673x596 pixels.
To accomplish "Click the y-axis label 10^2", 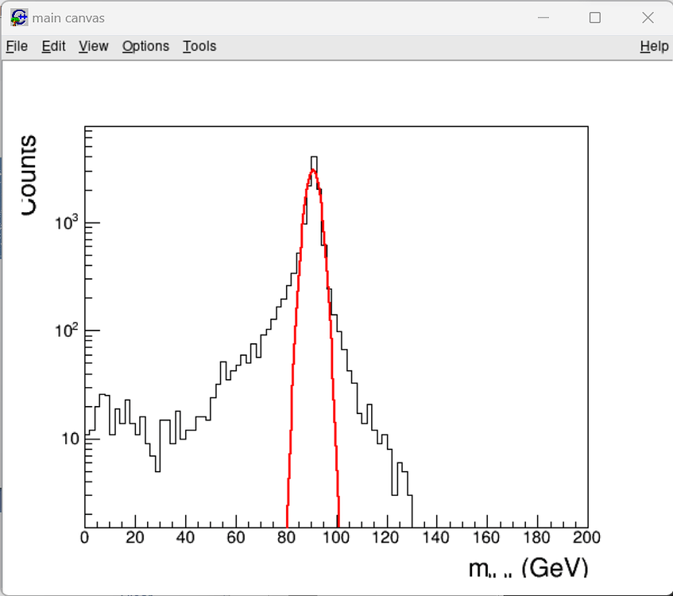I will [67, 331].
